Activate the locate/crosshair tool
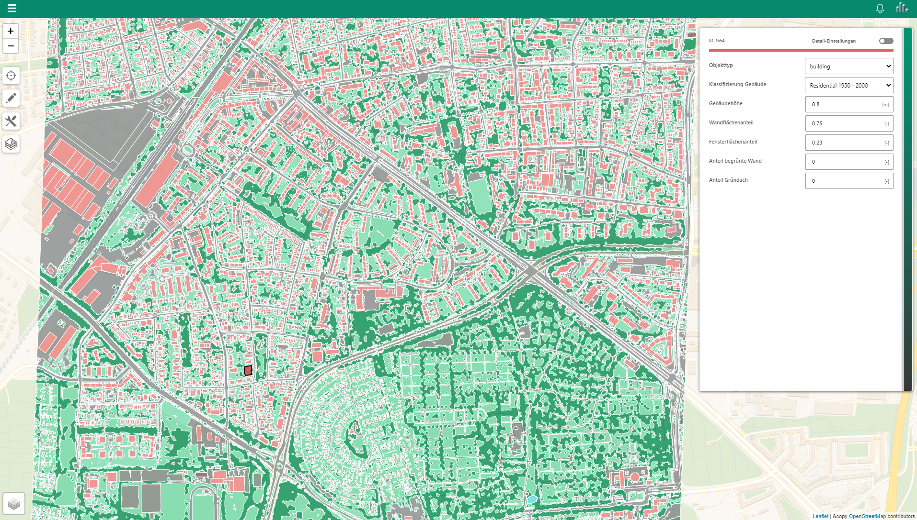The height and width of the screenshot is (520, 917). pos(11,76)
